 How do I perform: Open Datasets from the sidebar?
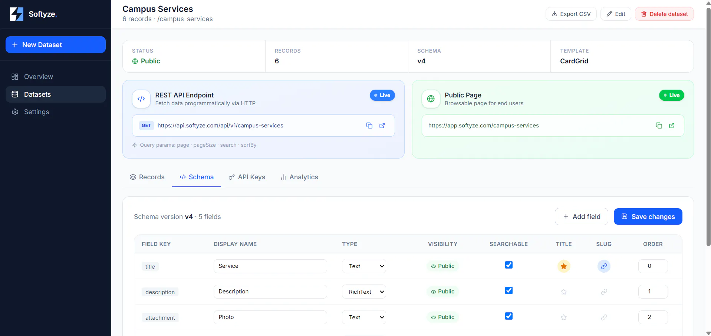point(56,94)
